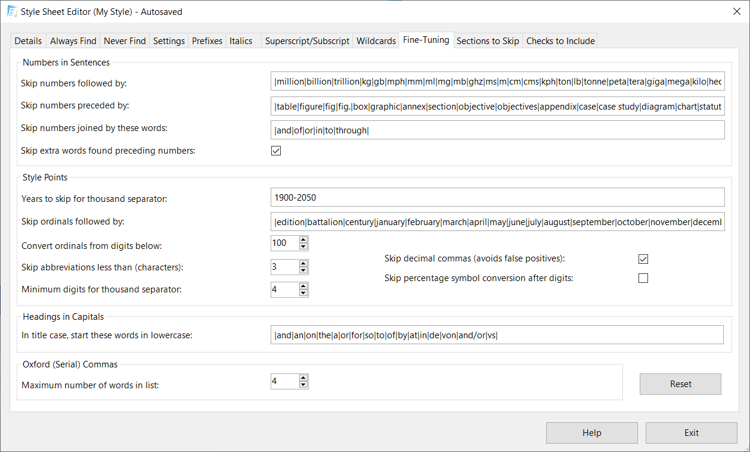Increase the convert ordinals digits value
This screenshot has height=452, width=750.
pos(303,240)
